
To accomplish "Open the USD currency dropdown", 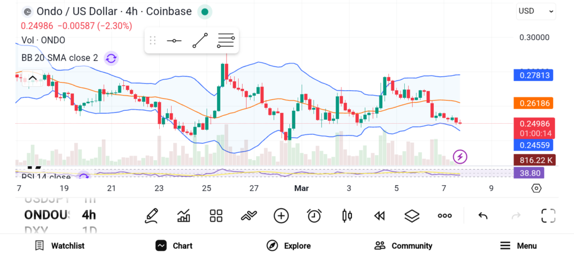I will (x=536, y=11).
